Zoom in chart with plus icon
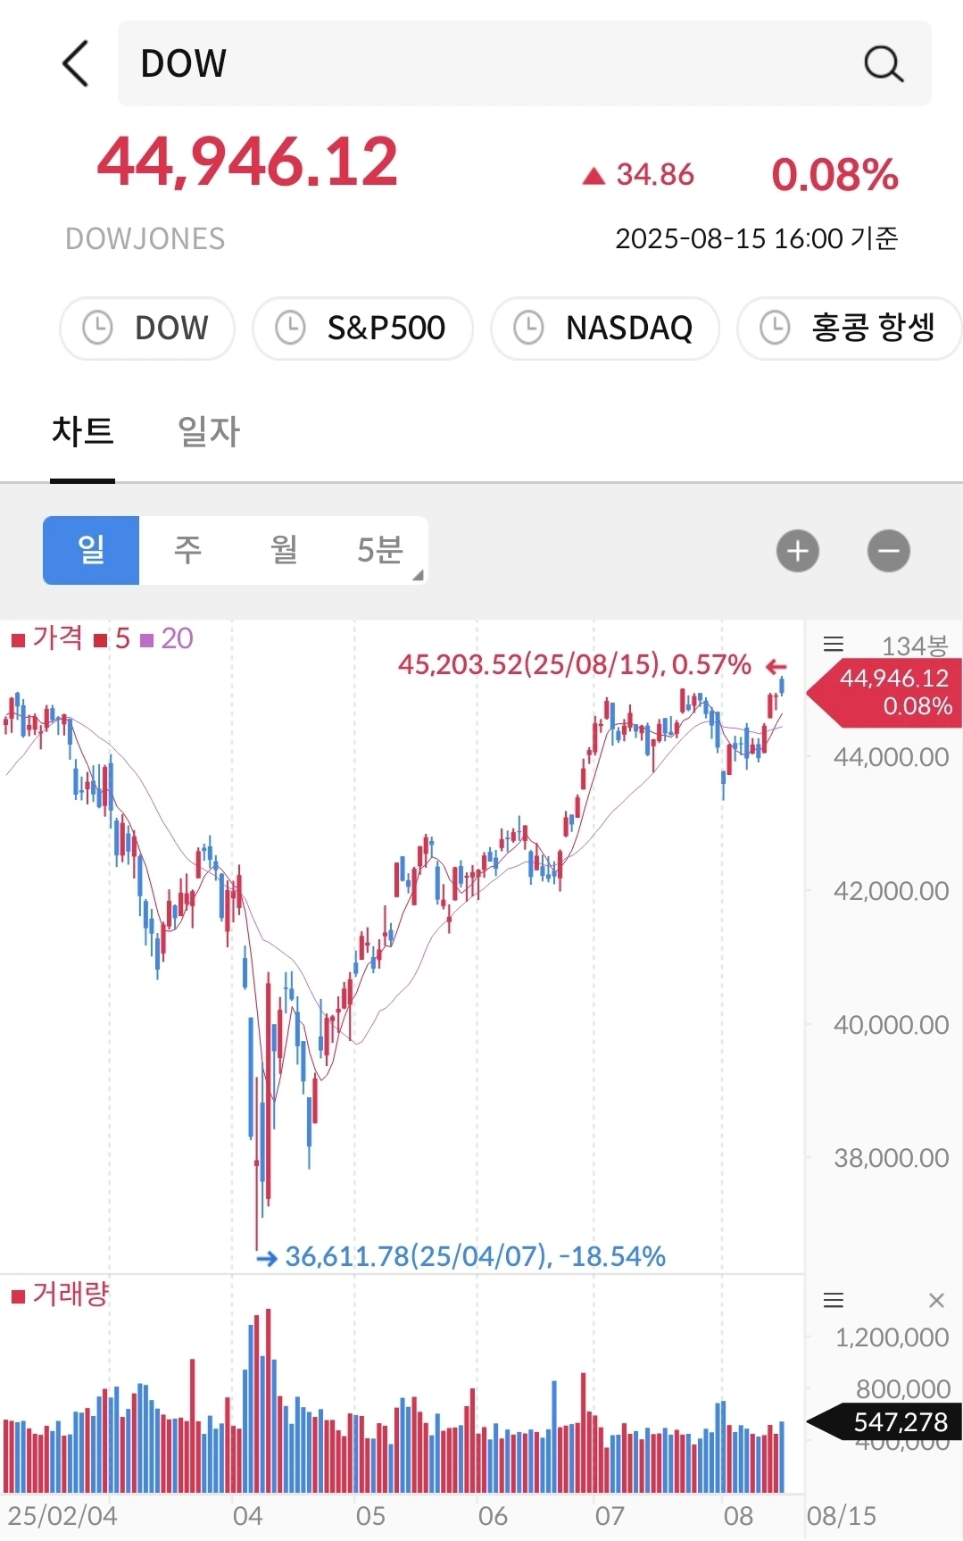 [798, 551]
